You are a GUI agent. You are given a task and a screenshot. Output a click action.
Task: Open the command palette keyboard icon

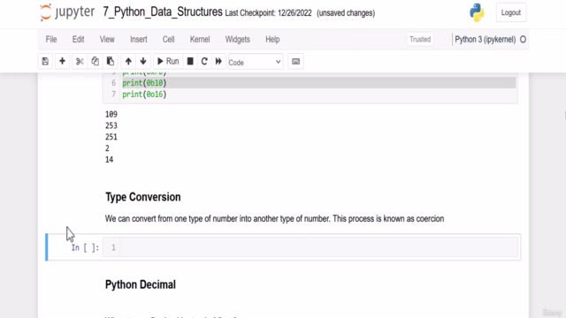pos(295,62)
